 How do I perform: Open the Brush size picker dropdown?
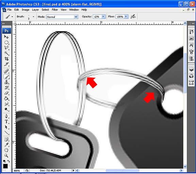click(33, 17)
